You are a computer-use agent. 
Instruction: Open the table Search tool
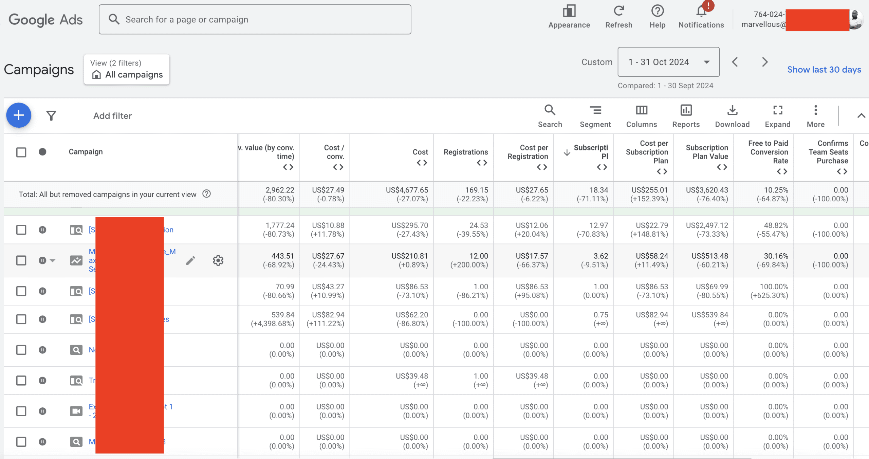click(550, 116)
